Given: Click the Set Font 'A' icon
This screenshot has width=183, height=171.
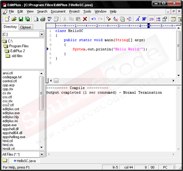Looking at the screenshot, I should (138, 19).
